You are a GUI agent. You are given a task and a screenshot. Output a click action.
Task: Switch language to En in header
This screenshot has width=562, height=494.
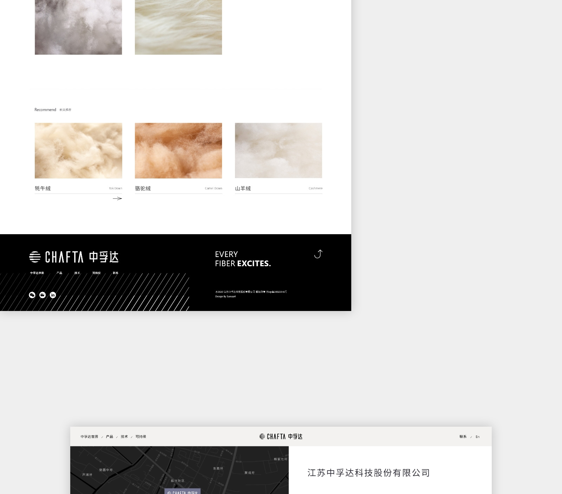click(x=477, y=437)
